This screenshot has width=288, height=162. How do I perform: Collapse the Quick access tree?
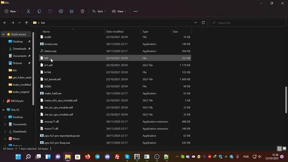(3, 34)
